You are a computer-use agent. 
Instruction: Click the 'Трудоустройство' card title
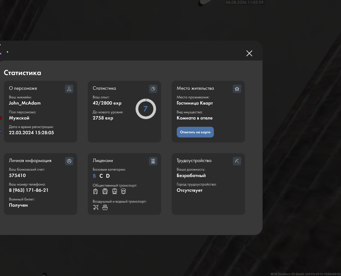(194, 160)
